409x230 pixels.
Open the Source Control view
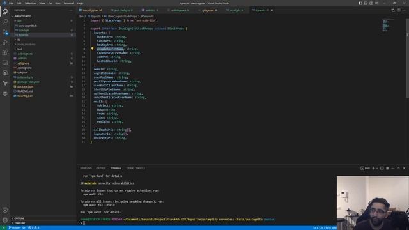(5, 32)
